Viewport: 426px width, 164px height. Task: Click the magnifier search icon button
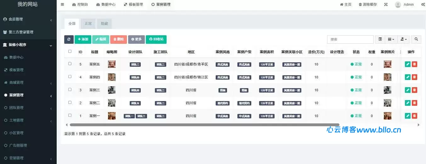coord(416,39)
